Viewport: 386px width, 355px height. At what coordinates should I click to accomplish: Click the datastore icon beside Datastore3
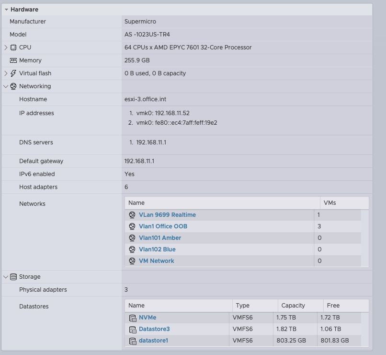click(x=133, y=330)
